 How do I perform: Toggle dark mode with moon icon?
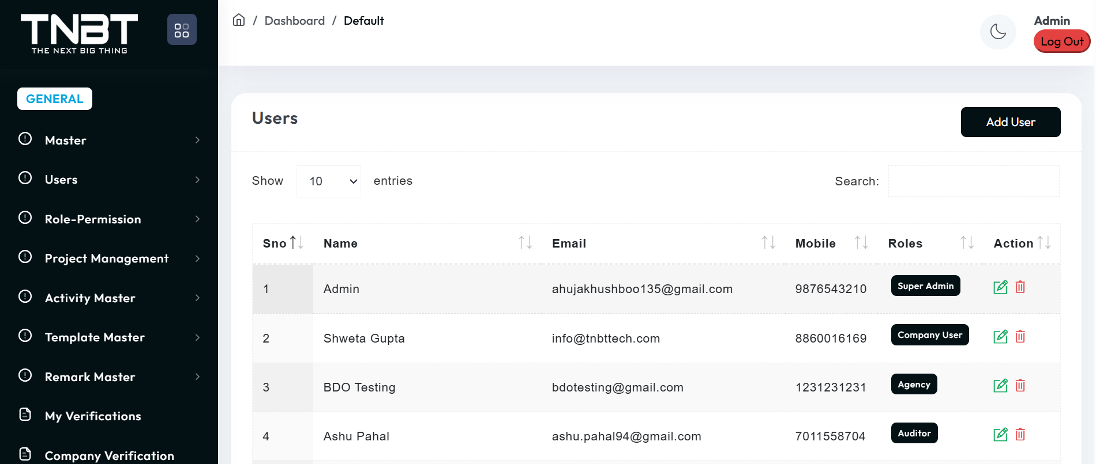tap(998, 32)
